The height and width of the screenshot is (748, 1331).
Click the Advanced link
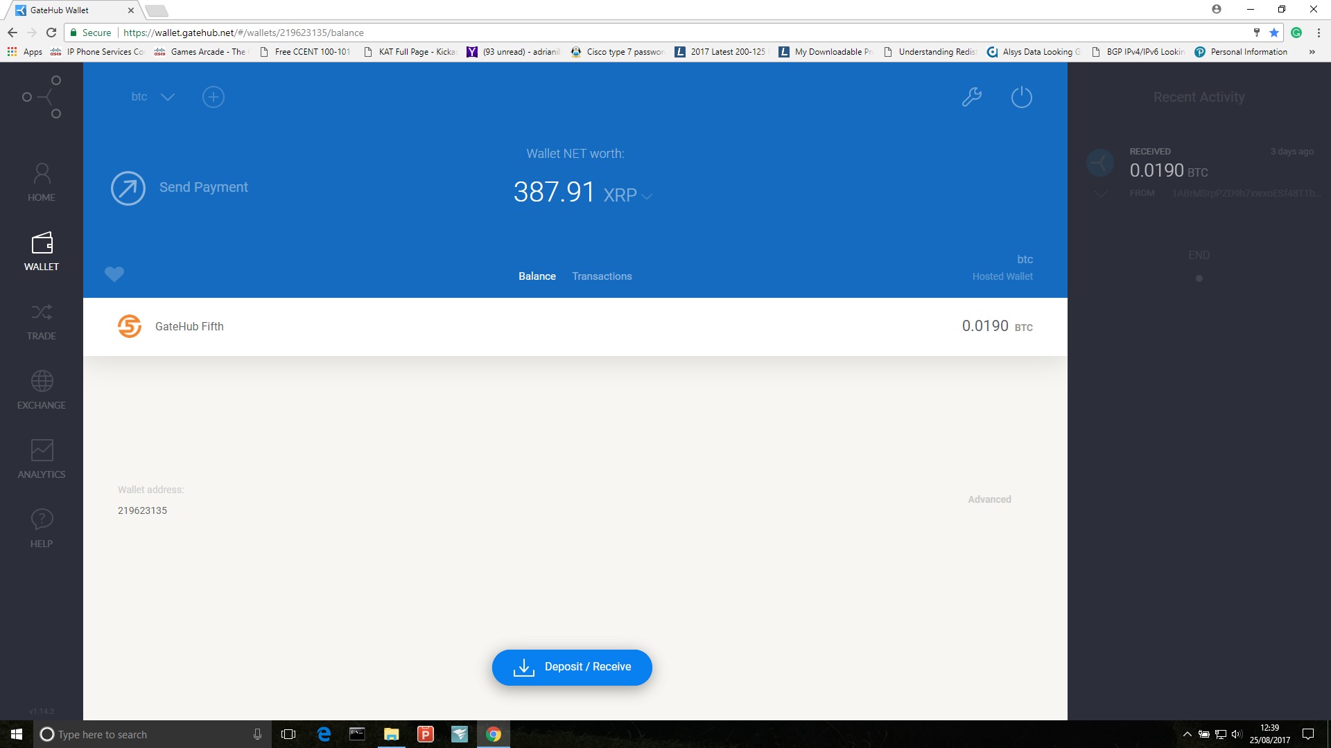(x=989, y=499)
